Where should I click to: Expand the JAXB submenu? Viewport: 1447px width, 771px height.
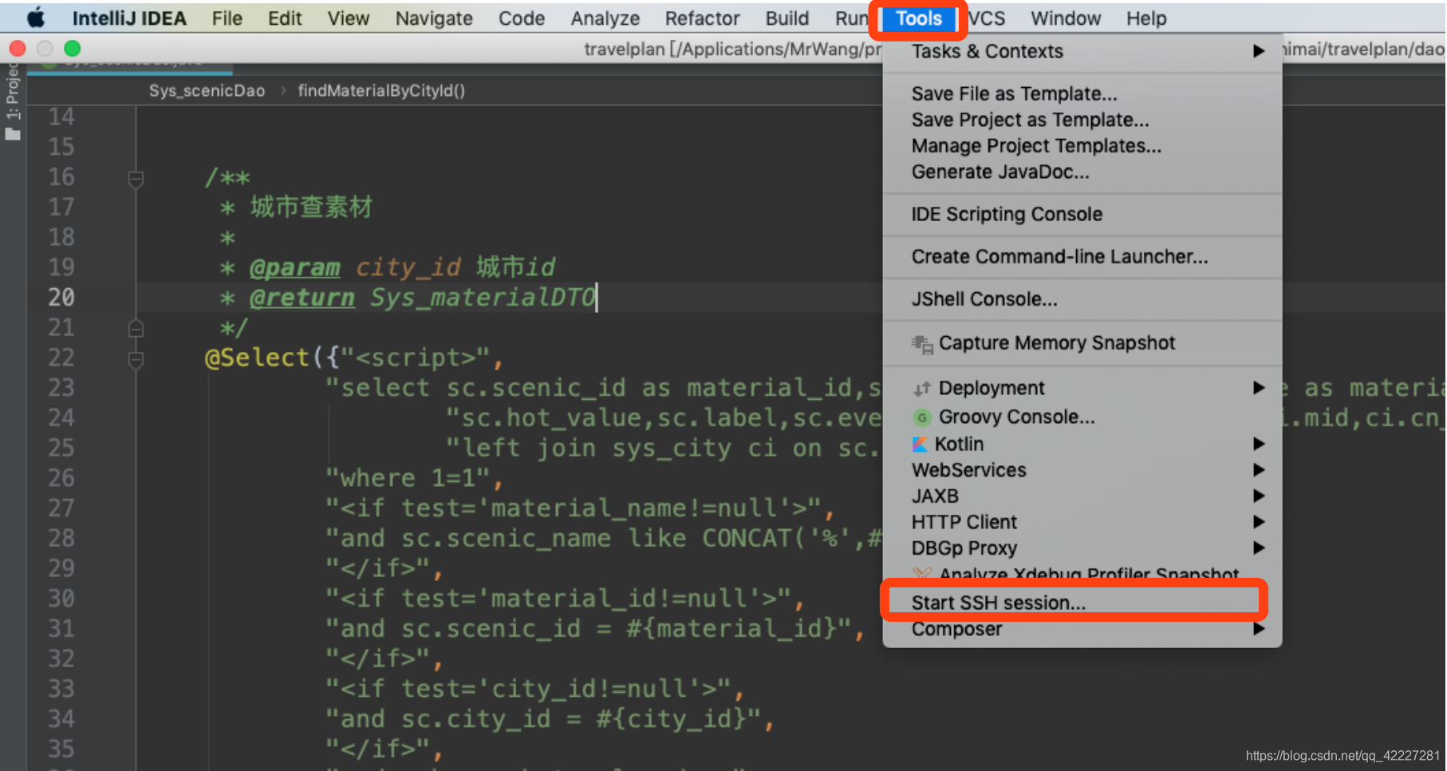coord(1082,496)
